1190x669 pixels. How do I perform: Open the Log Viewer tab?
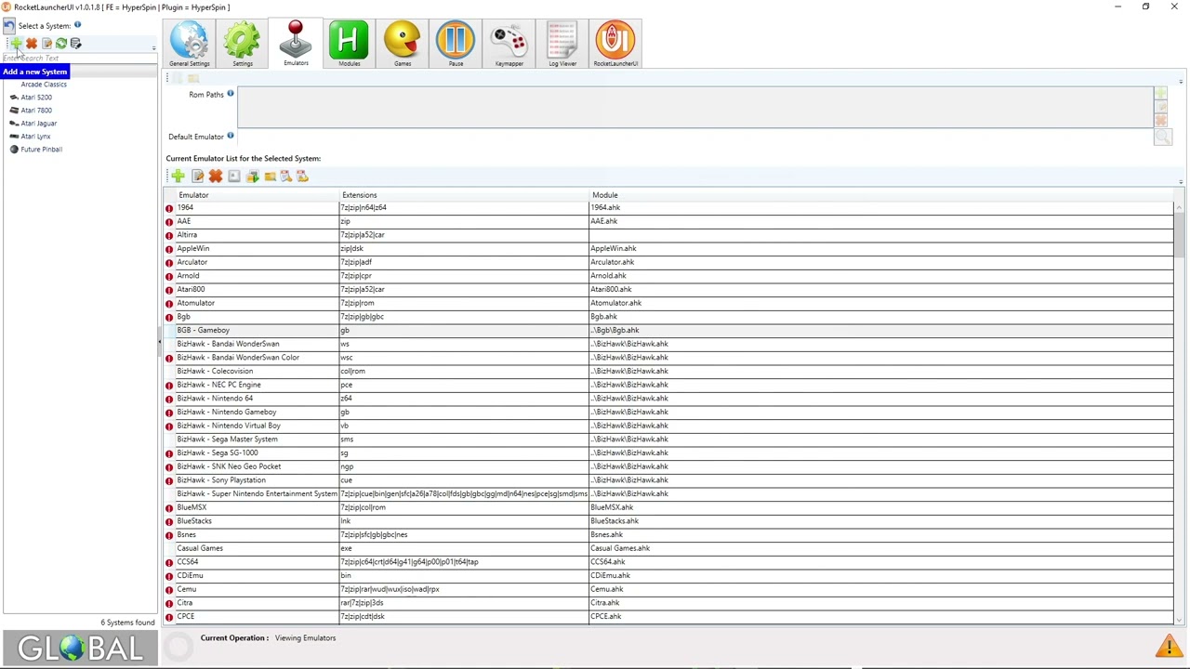pyautogui.click(x=562, y=44)
